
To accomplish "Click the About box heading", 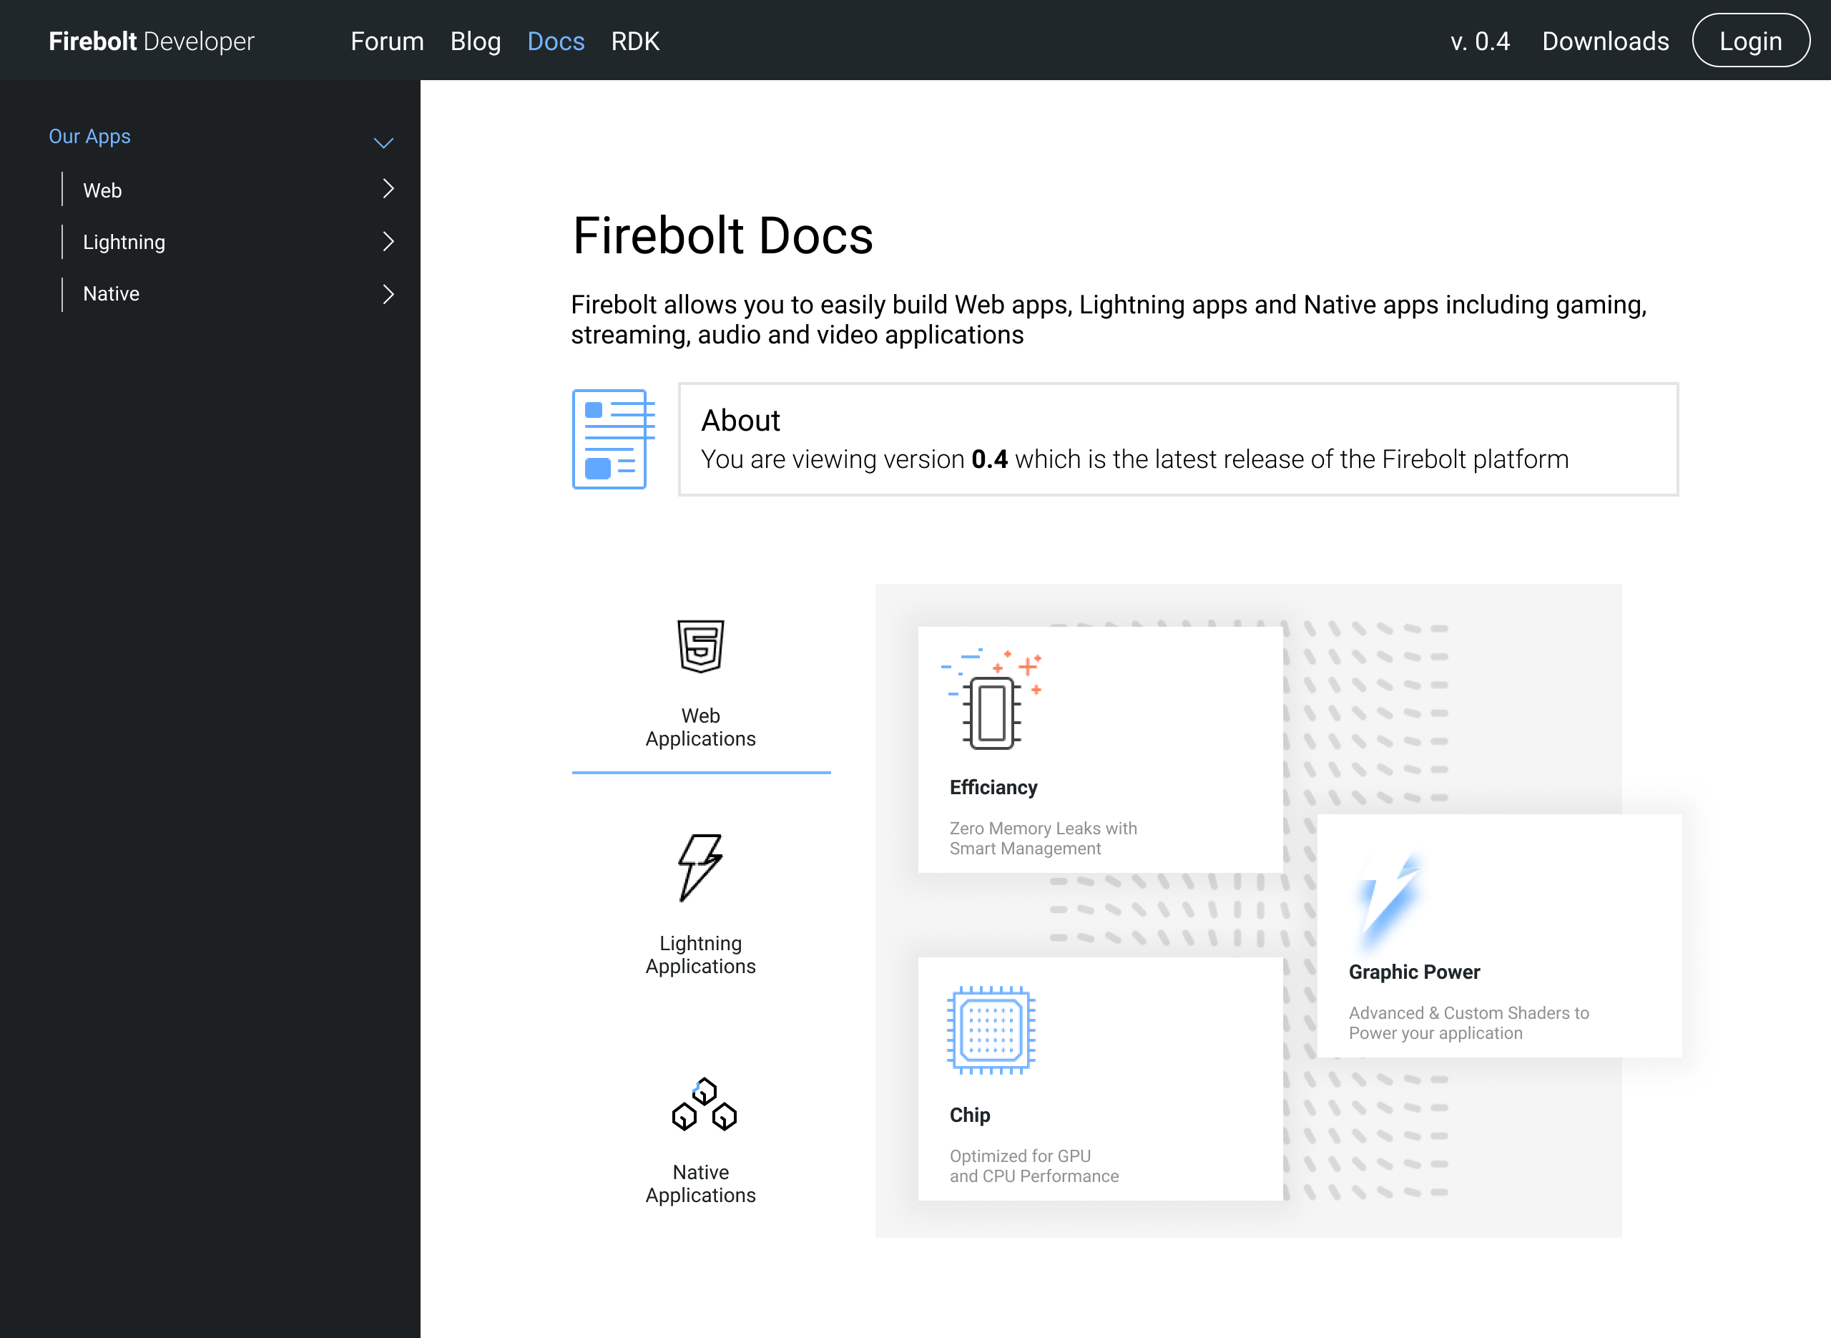I will 740,420.
